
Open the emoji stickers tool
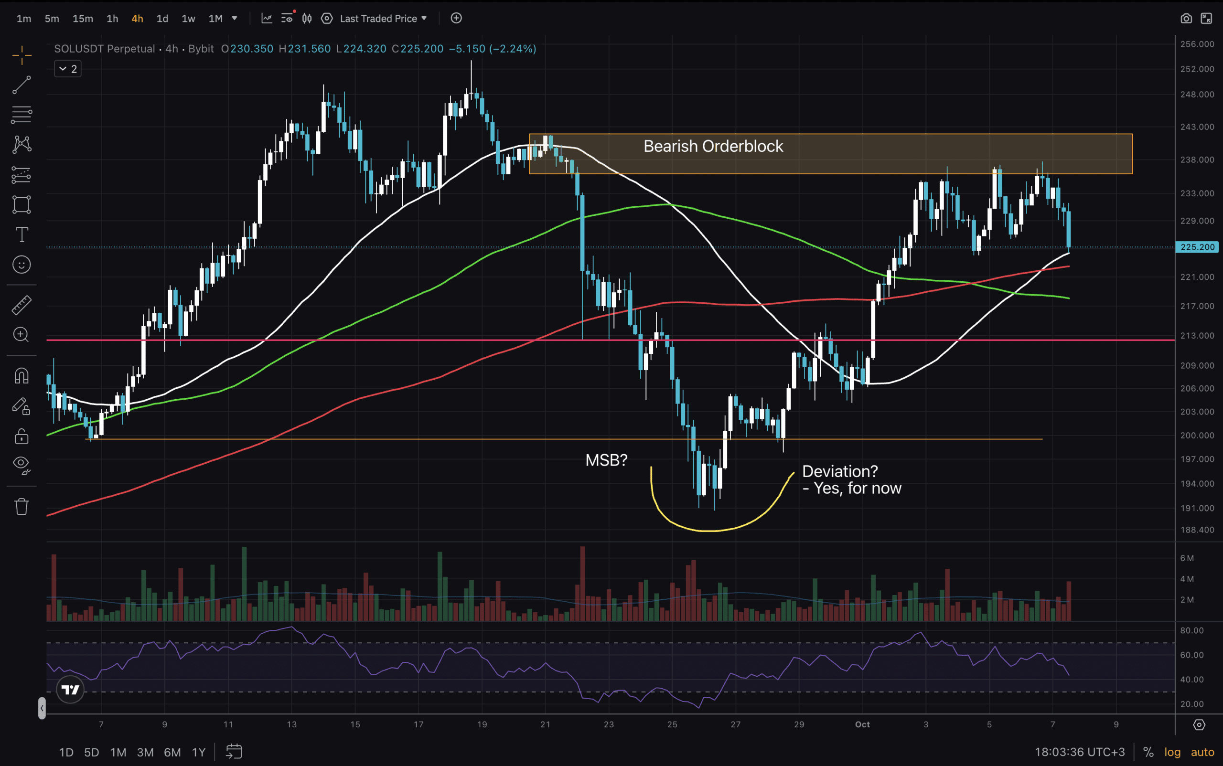click(x=21, y=265)
